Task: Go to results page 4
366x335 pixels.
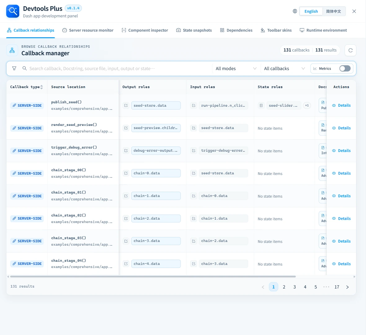Action: (x=305, y=287)
